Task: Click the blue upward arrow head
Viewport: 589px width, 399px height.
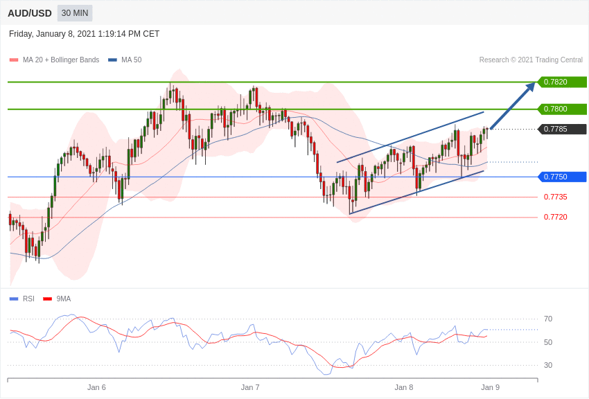Action: 531,87
